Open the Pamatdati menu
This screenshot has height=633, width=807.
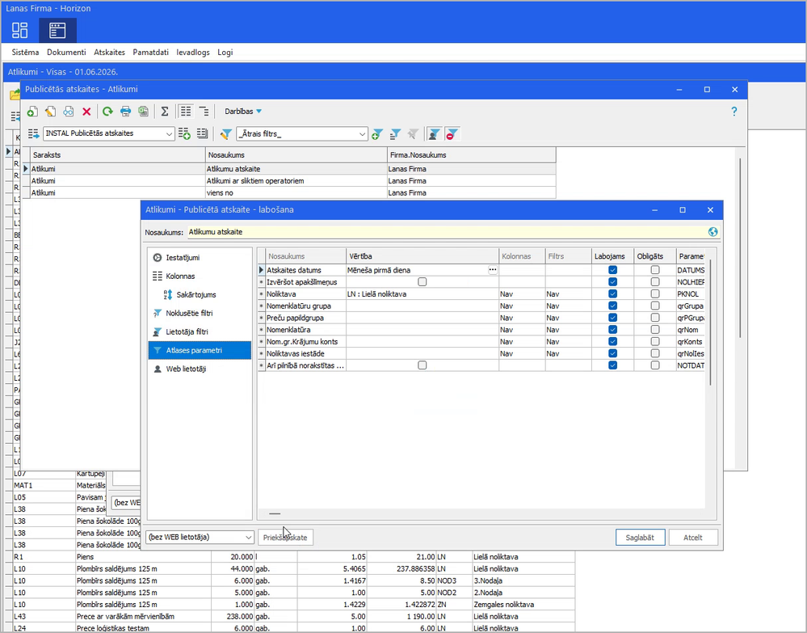150,52
